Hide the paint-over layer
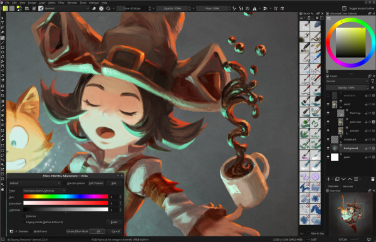 [x=328, y=122]
